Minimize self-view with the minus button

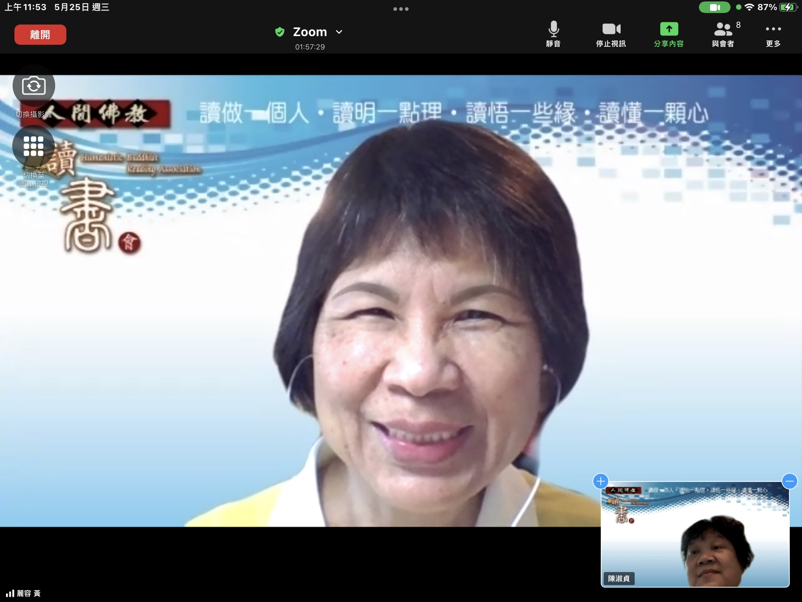click(789, 481)
